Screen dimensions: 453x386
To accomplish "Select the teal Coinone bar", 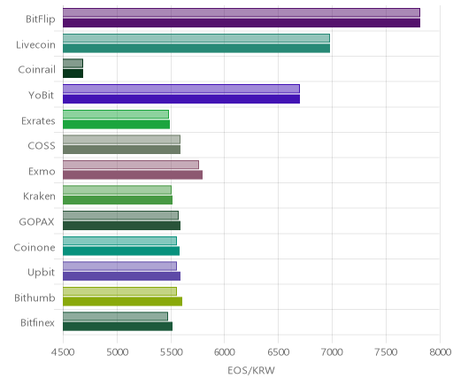I will click(121, 251).
